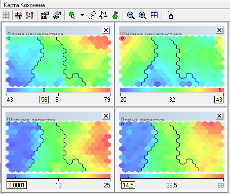Click the blue tile layout icon
The height and width of the screenshot is (194, 230).
(154, 15)
